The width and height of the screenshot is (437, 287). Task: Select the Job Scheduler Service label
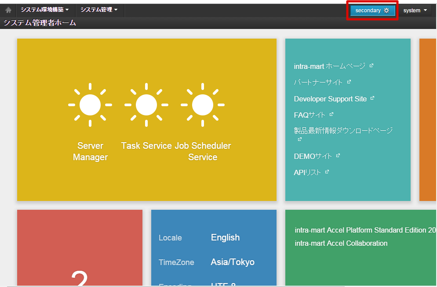[x=203, y=151]
